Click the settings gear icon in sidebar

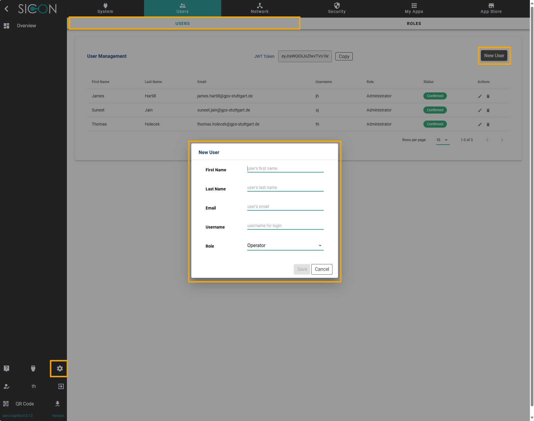tap(60, 368)
